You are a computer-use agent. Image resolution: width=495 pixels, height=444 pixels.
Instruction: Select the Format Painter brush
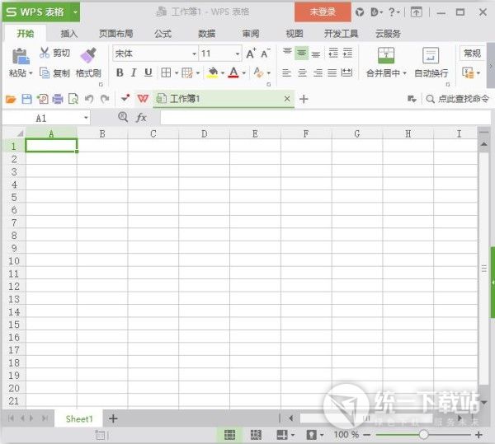click(88, 55)
